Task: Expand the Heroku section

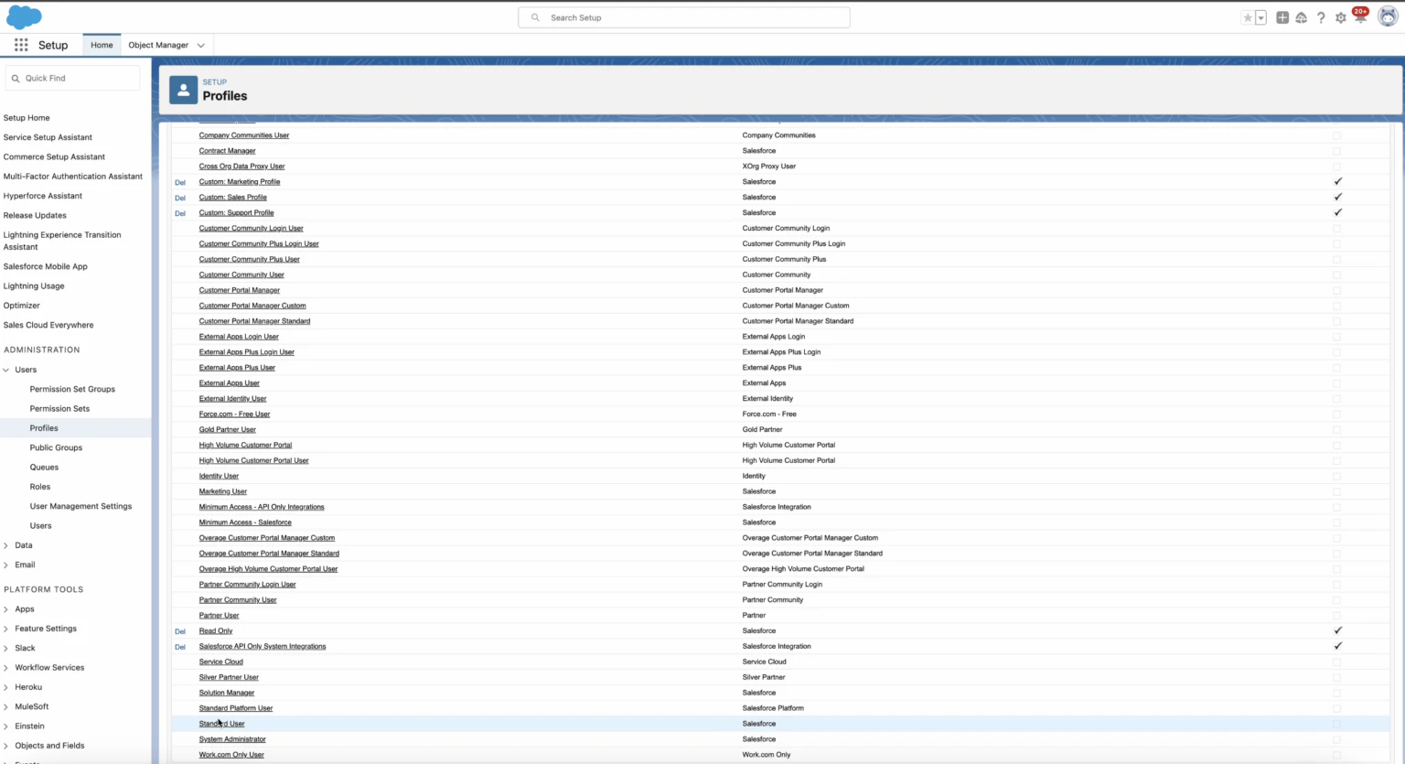Action: 6,687
